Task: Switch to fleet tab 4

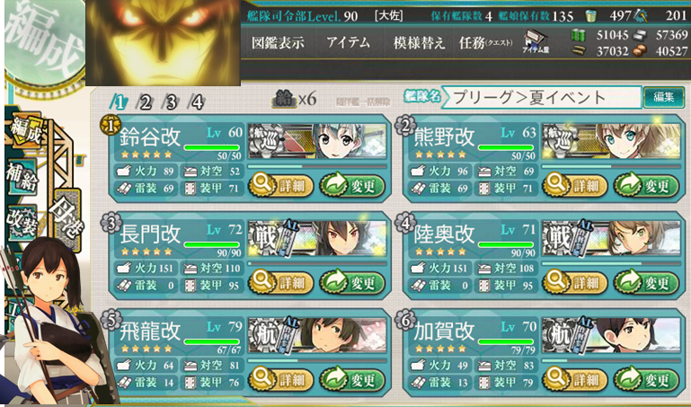Action: [x=197, y=102]
